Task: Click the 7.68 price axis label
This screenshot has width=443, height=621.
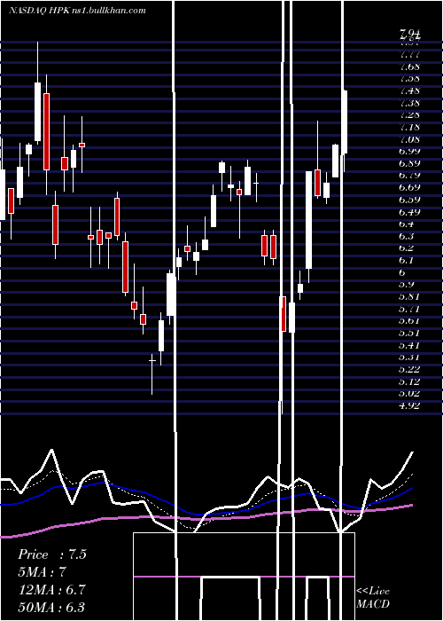Action: pyautogui.click(x=409, y=67)
